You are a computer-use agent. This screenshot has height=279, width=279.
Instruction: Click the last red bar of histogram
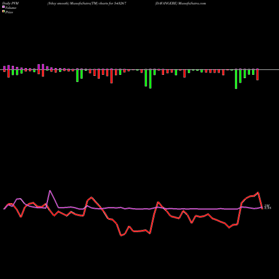(x=257, y=75)
